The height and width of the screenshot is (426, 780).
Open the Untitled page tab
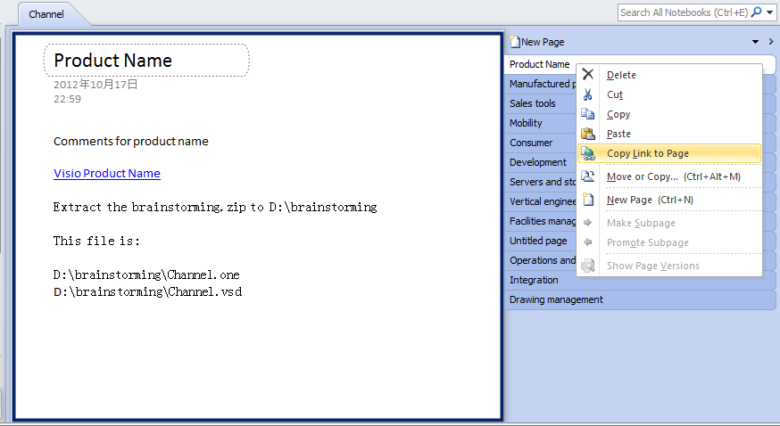point(541,241)
